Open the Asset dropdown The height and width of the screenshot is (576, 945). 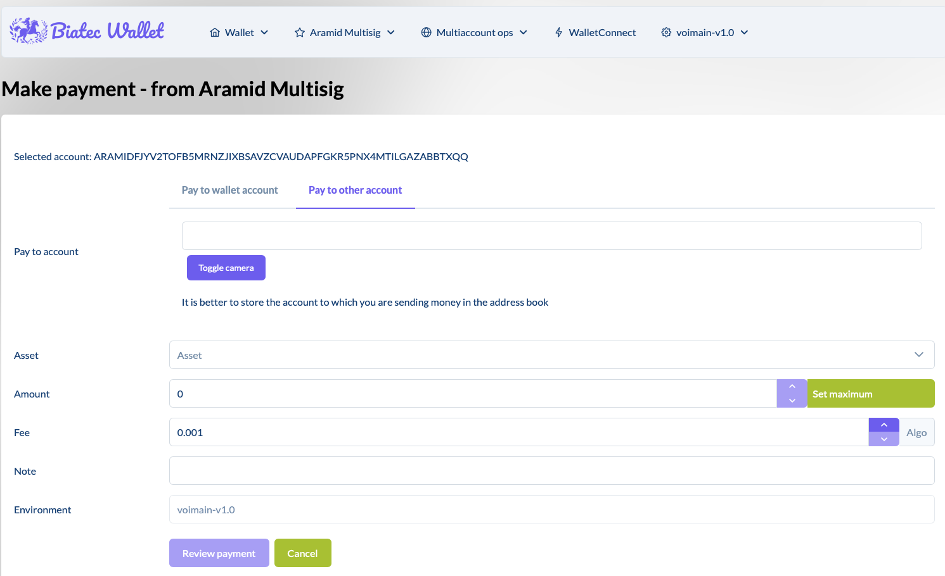(x=551, y=355)
